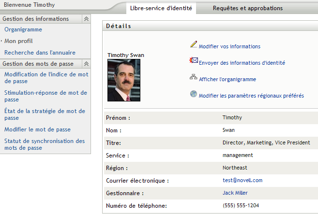The image size is (318, 214).
Task: View État de la stratégie de mot de passe
Action: click(45, 114)
